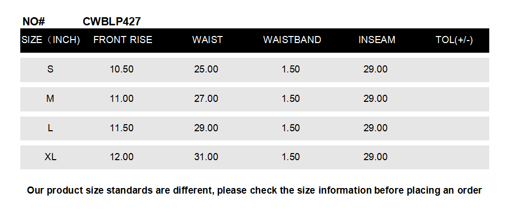Select the XL size row label
This screenshot has height=223, width=507.
[50, 158]
